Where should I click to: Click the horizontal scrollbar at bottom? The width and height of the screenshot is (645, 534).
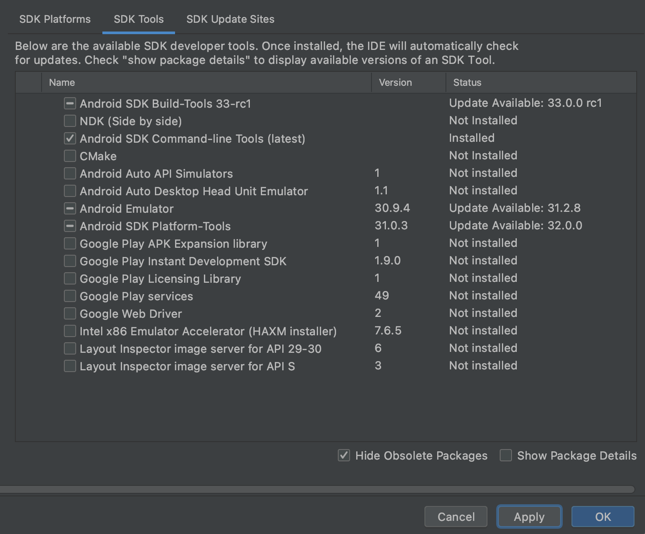click(x=317, y=489)
